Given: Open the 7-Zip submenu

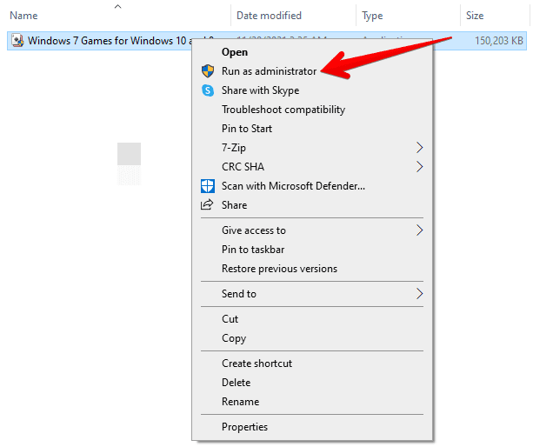Looking at the screenshot, I should pos(312,148).
